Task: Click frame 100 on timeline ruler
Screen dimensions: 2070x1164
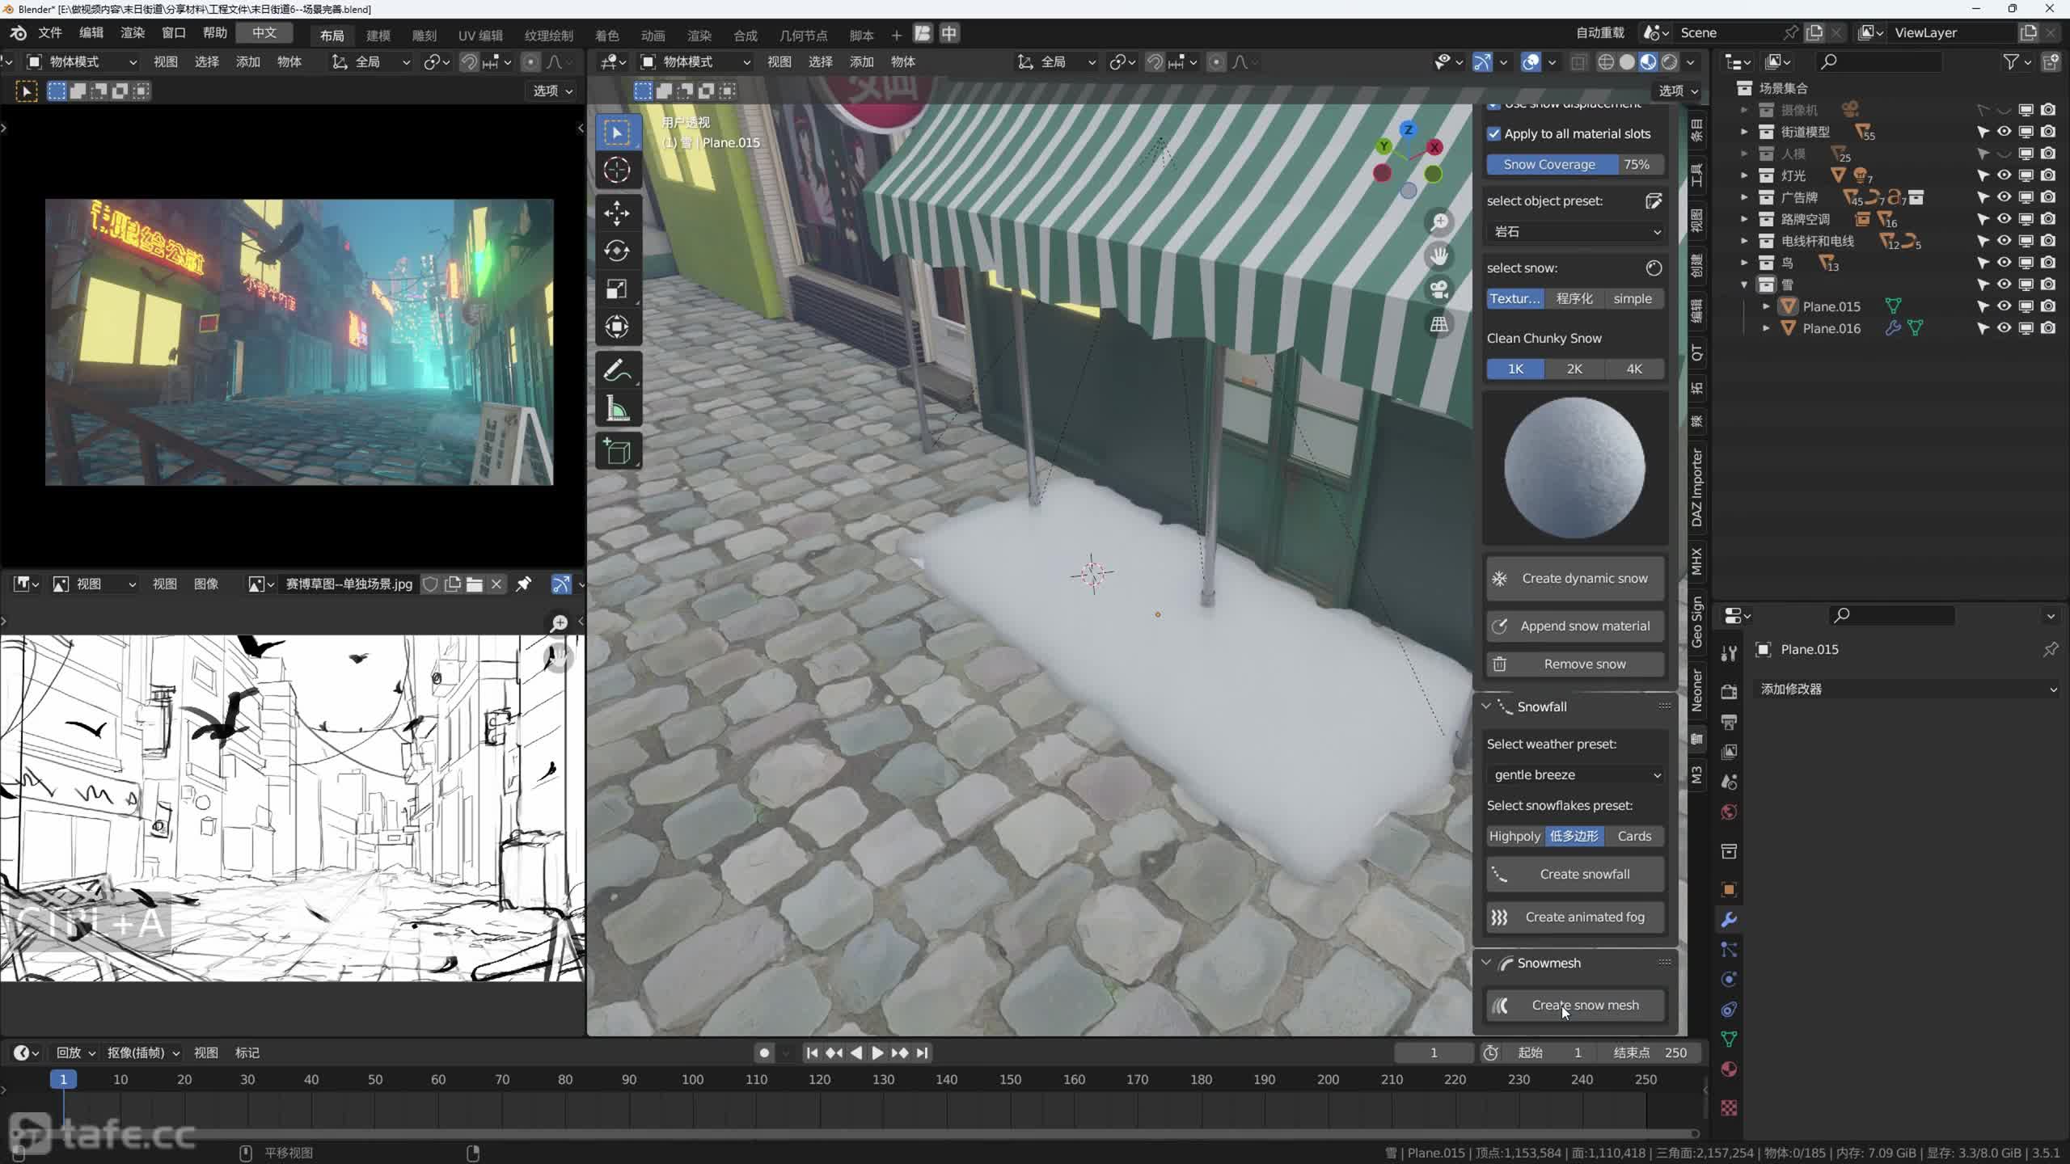Action: tap(693, 1080)
